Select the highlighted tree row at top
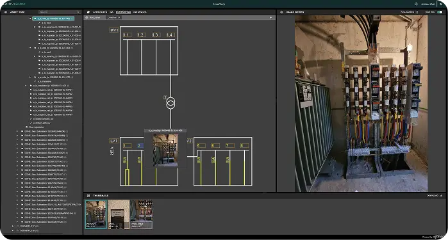The image size is (448, 240). (53, 19)
